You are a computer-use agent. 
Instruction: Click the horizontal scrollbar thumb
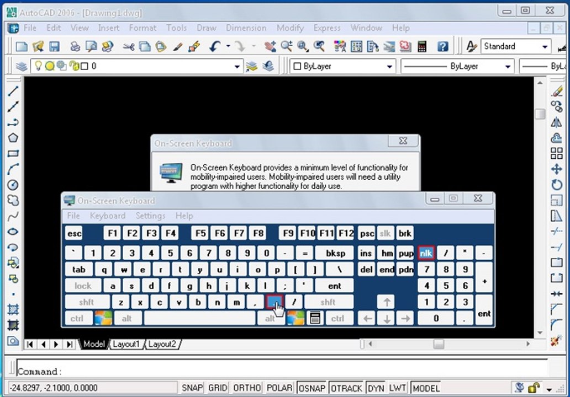point(439,344)
